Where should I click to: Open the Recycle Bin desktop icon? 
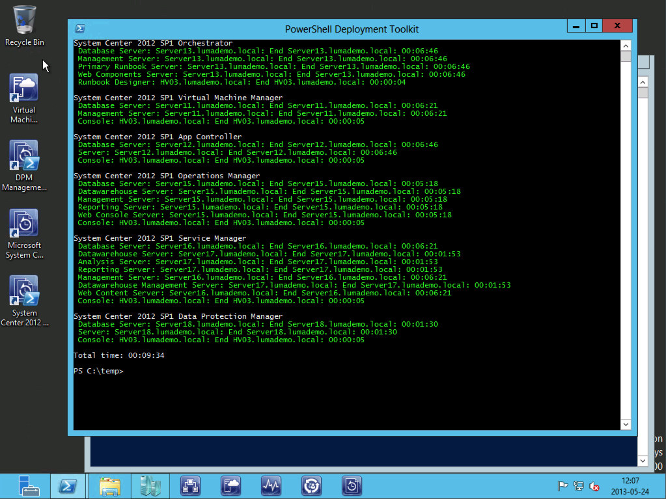(24, 25)
